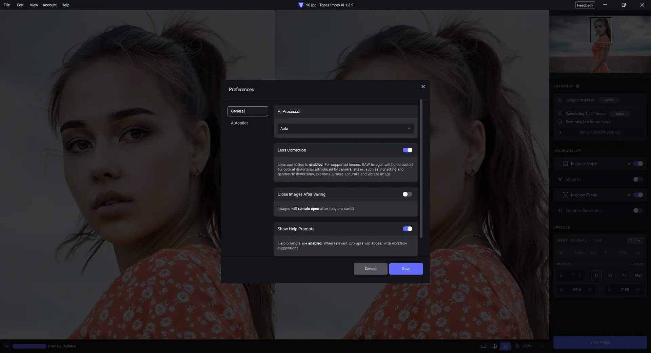Viewport: 651px width, 353px height.
Task: Enable the Sharpen toggle
Action: [638, 179]
